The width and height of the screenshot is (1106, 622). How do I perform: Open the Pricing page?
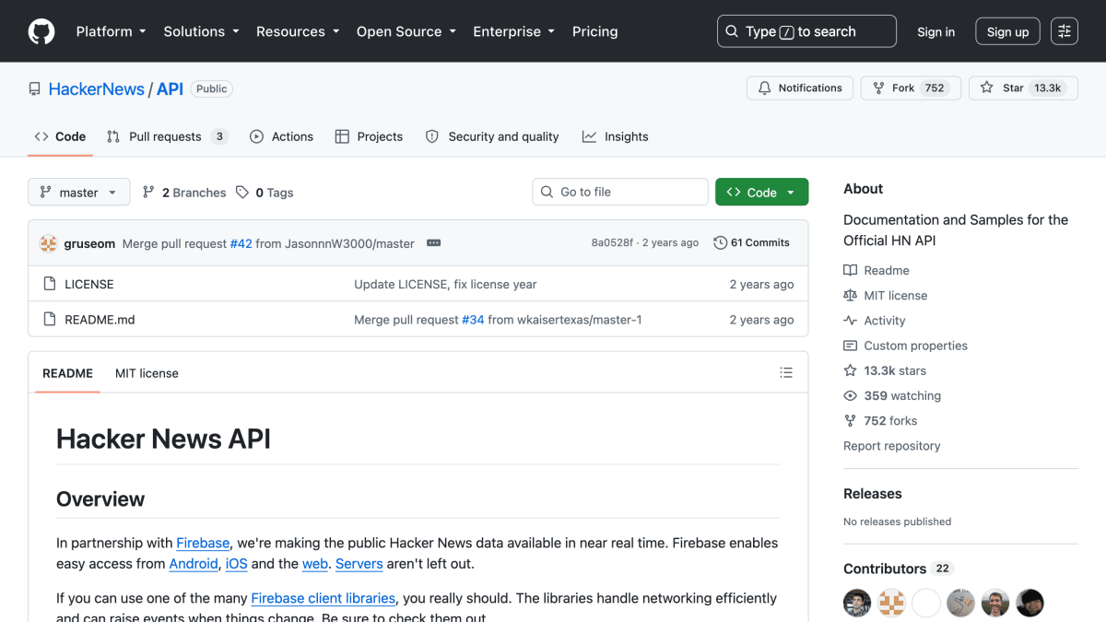click(x=594, y=31)
